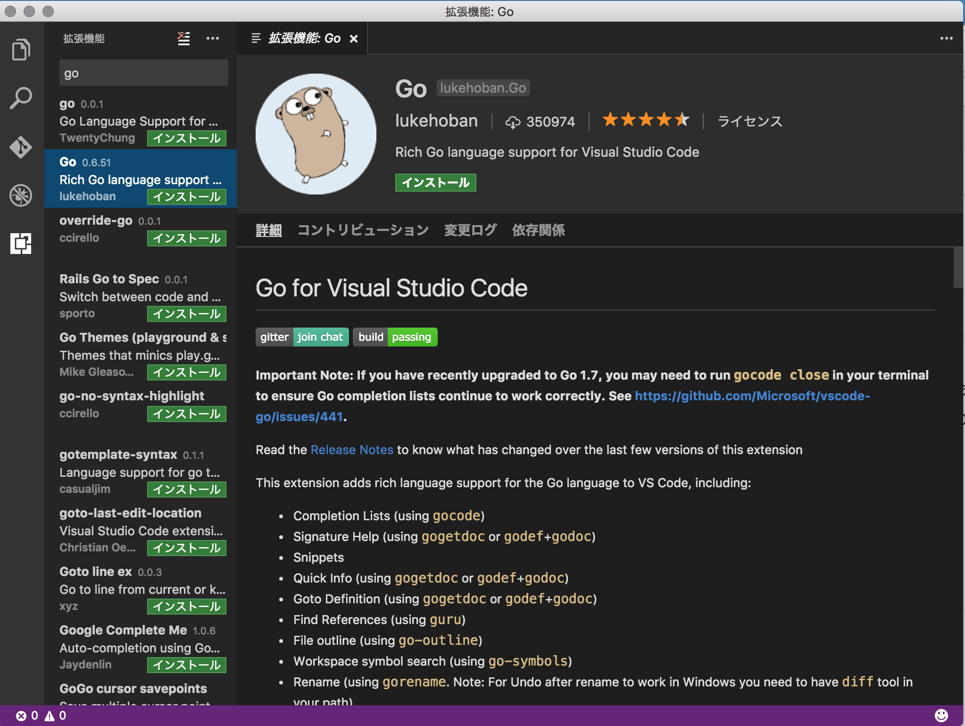Open the Explorer files icon
Screen dimensions: 965x726
21,50
